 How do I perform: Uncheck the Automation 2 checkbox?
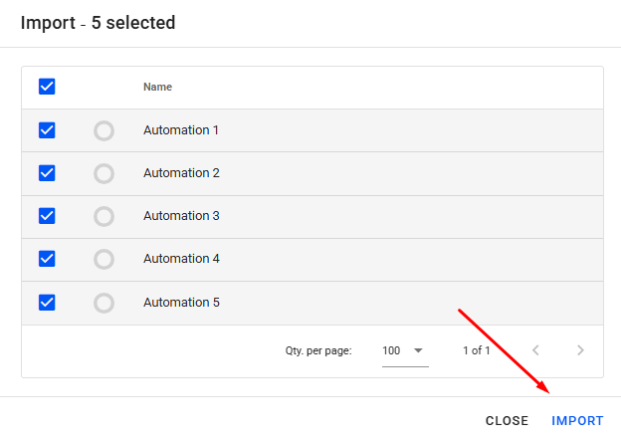[x=47, y=173]
